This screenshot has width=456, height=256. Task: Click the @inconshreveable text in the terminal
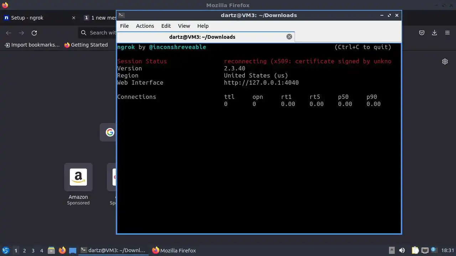(177, 47)
